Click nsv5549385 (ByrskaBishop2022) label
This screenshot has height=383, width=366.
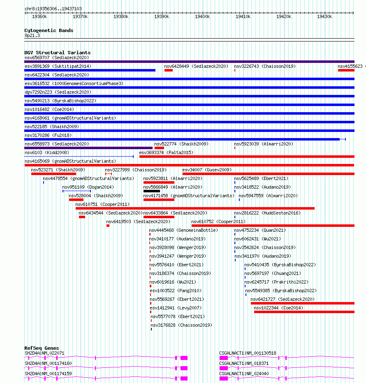[x=281, y=291]
